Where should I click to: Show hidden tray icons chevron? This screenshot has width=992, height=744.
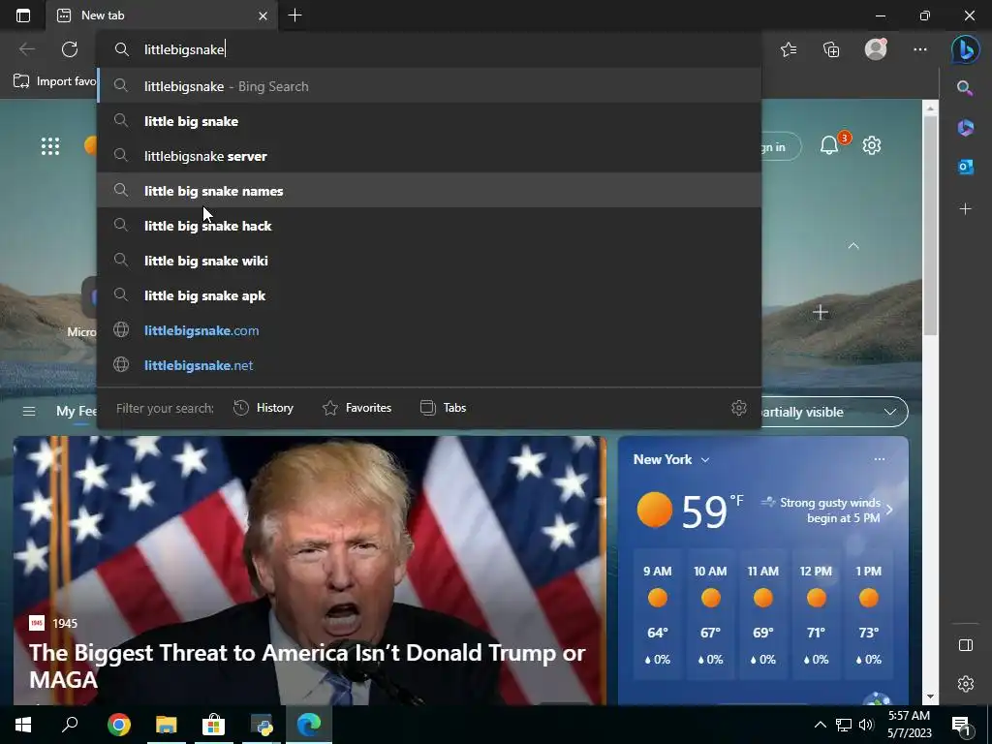click(820, 725)
